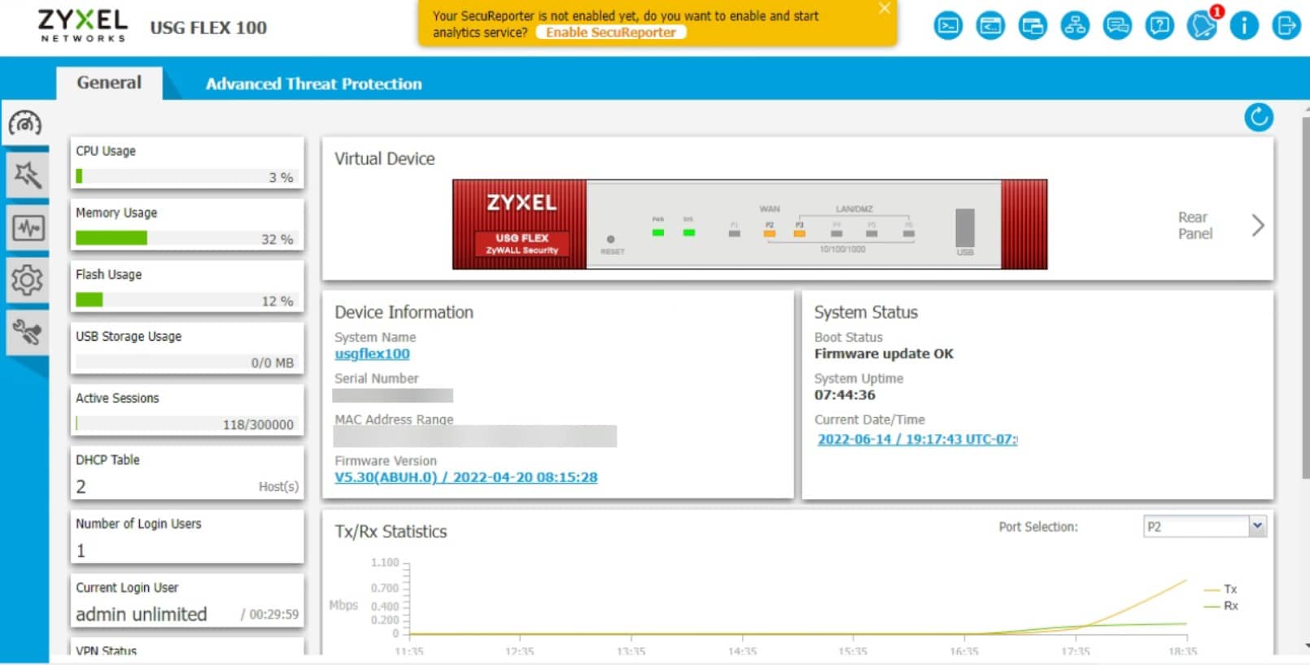Open the Quick Setup wizard sidebar icon

[27, 175]
